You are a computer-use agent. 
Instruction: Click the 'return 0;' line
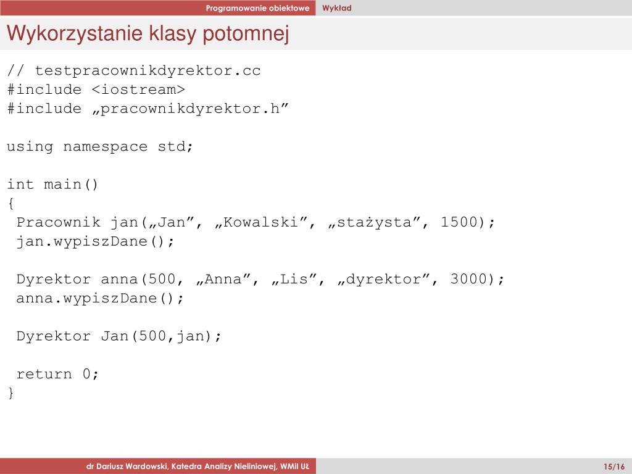pos(57,374)
